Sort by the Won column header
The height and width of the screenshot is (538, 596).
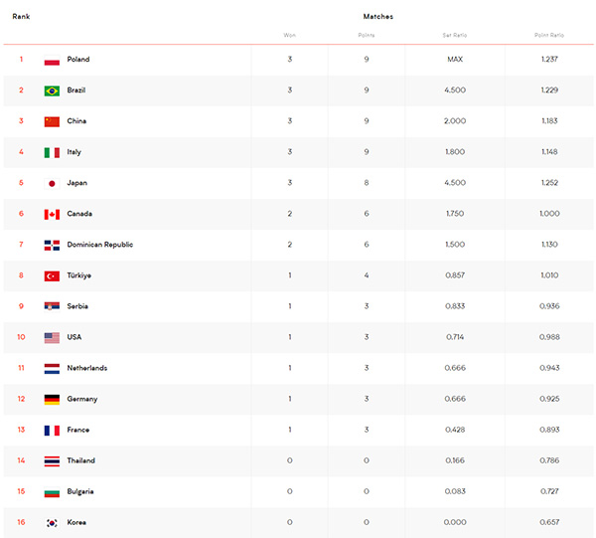(x=289, y=35)
